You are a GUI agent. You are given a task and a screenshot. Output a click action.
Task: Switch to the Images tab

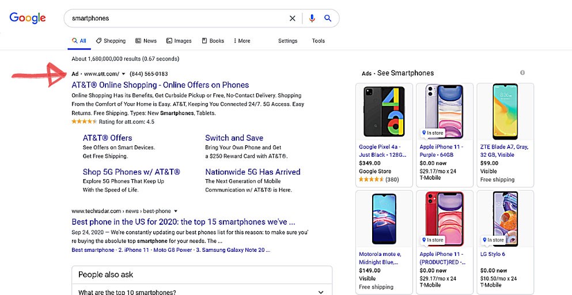pyautogui.click(x=179, y=41)
